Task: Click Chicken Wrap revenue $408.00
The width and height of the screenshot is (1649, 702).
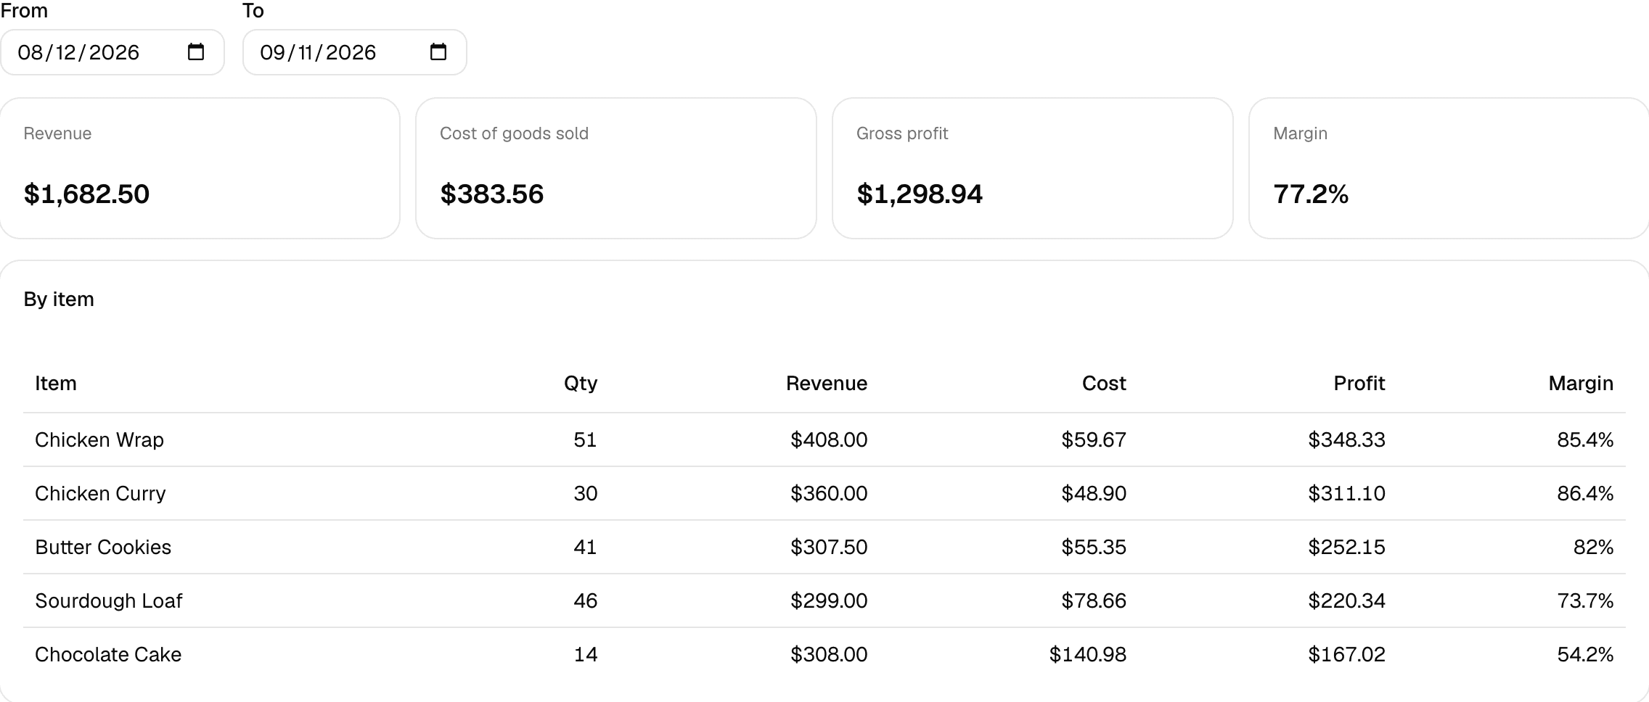Action: point(829,440)
